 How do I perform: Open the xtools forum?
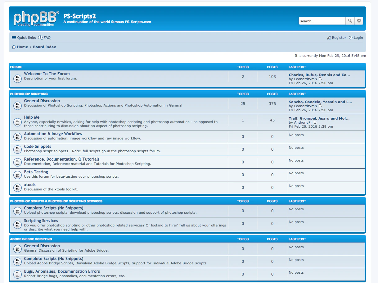tap(30, 185)
